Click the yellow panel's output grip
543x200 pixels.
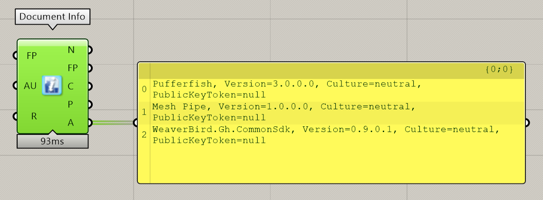pyautogui.click(x=527, y=123)
